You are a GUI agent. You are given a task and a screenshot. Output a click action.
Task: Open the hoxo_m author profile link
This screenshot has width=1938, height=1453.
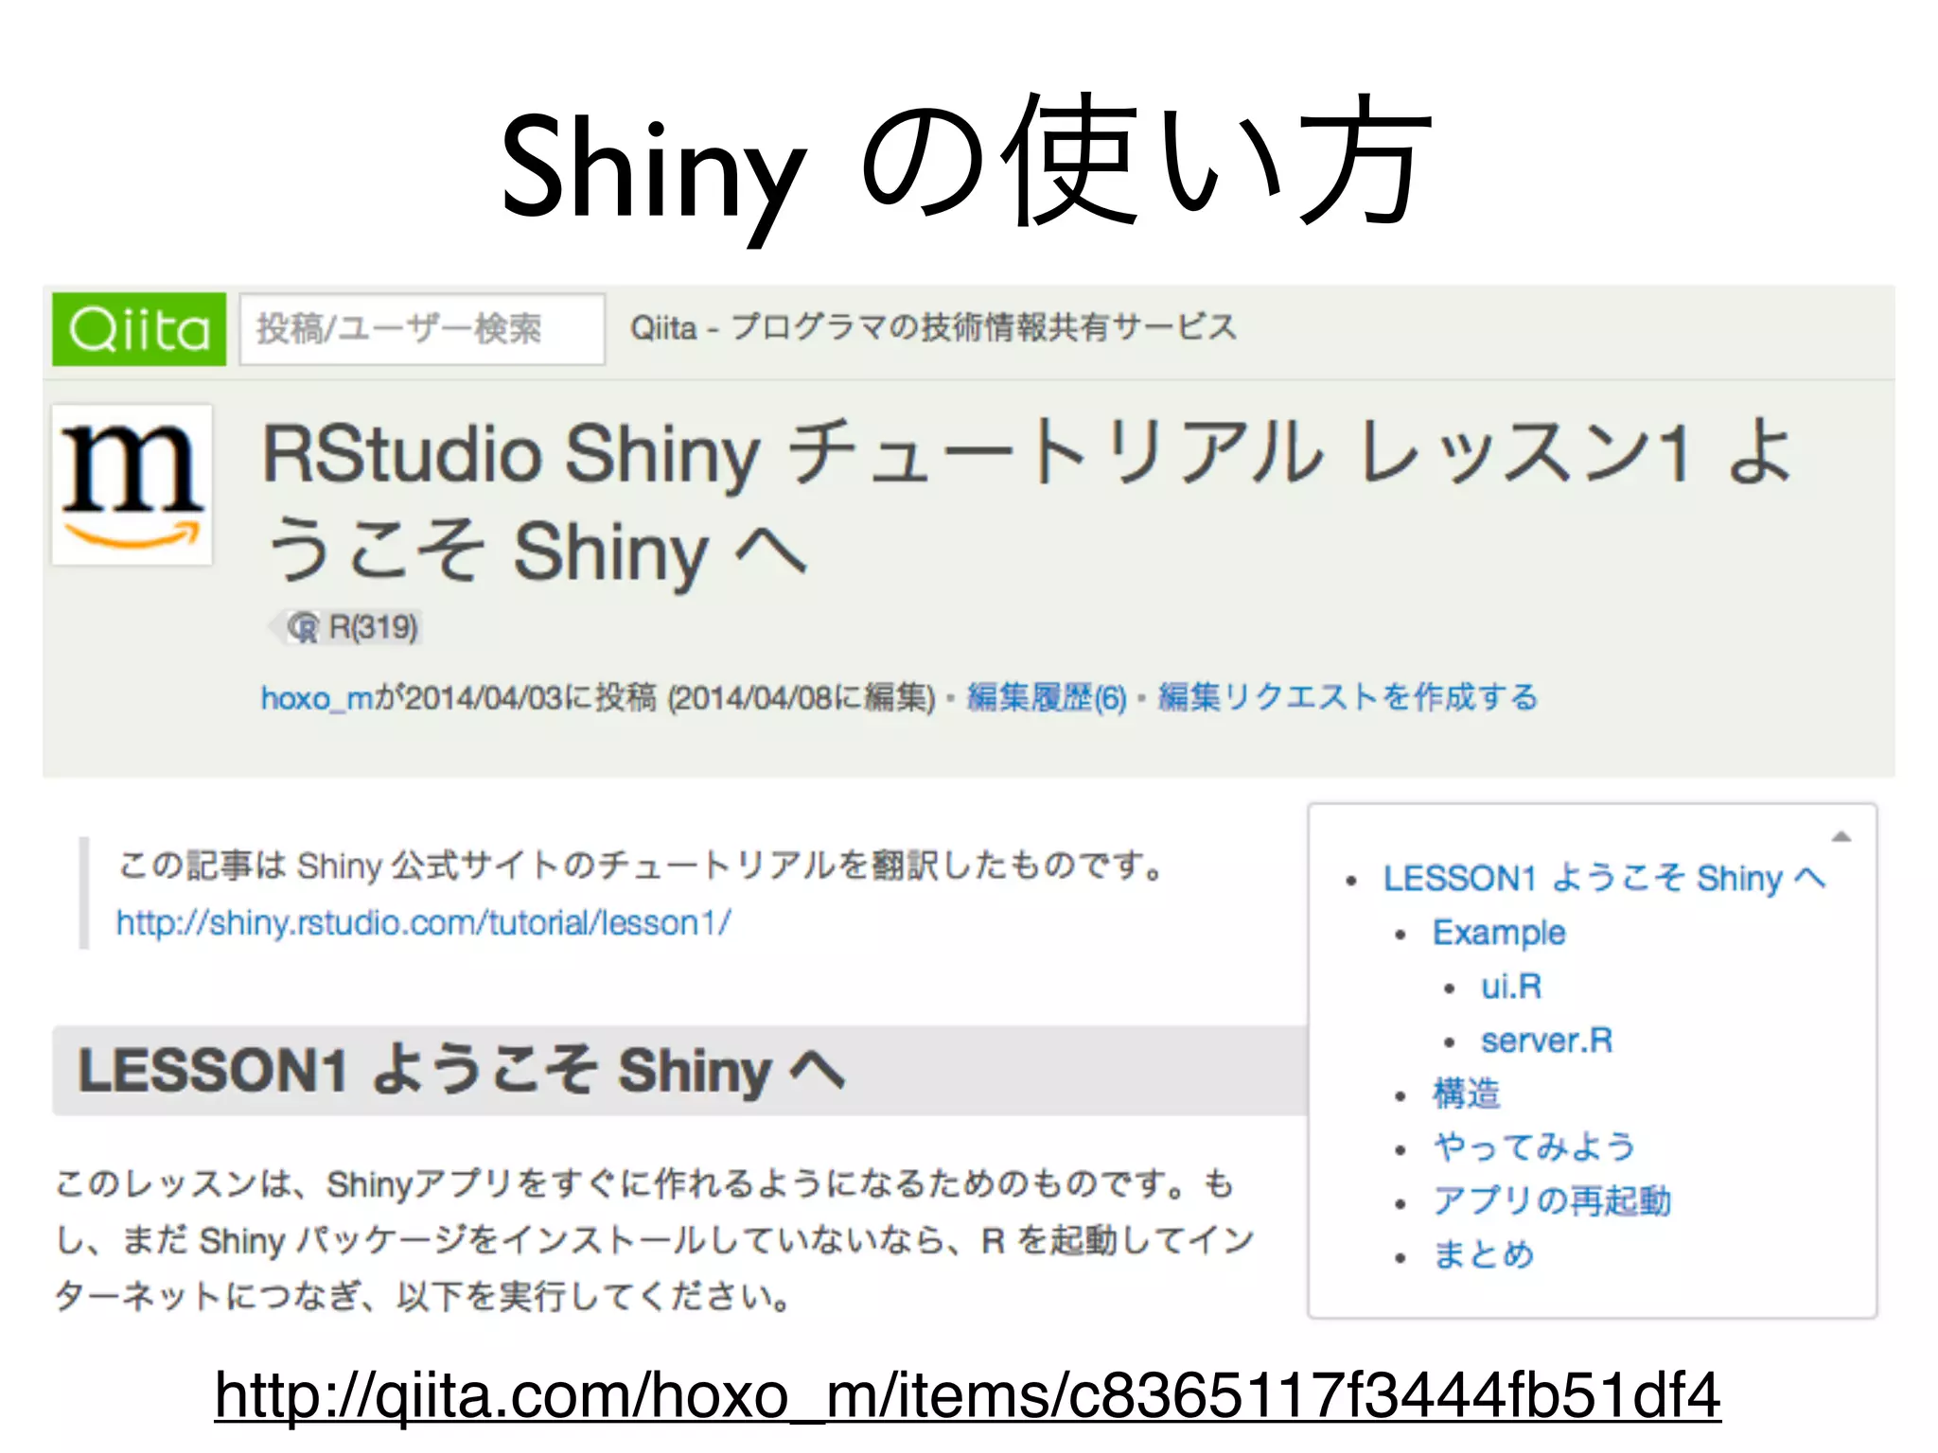[317, 698]
